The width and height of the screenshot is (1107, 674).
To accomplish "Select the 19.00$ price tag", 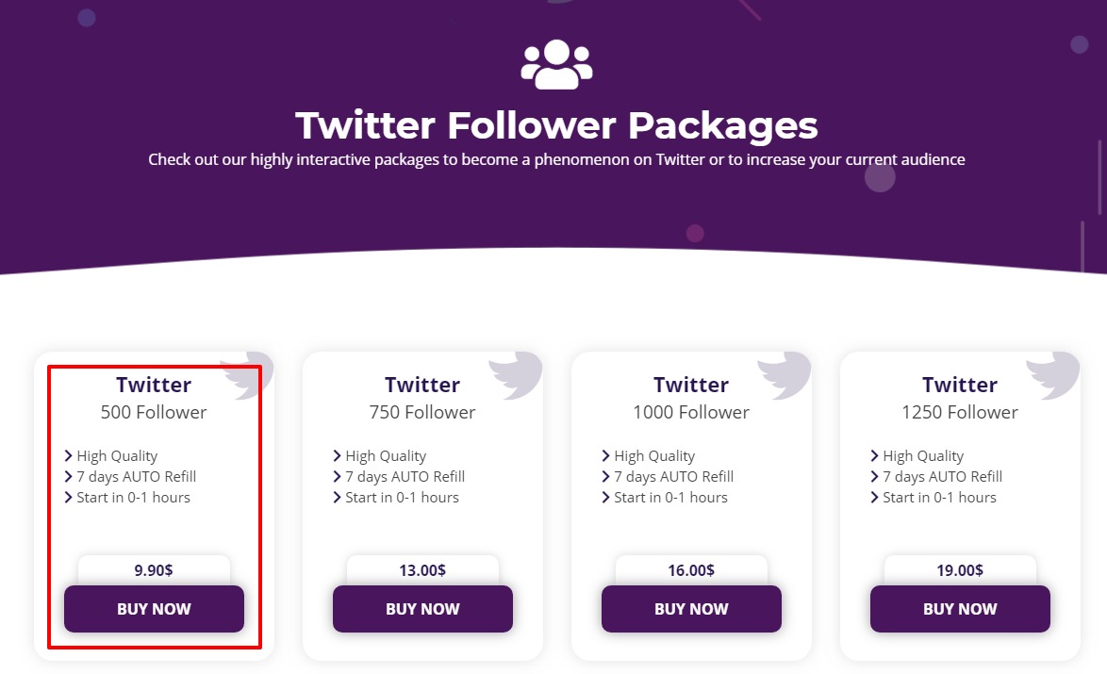I will click(960, 570).
